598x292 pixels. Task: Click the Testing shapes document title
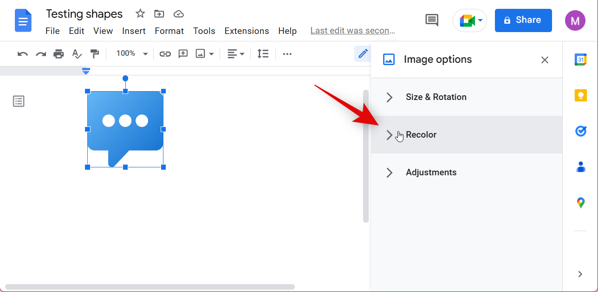[84, 13]
